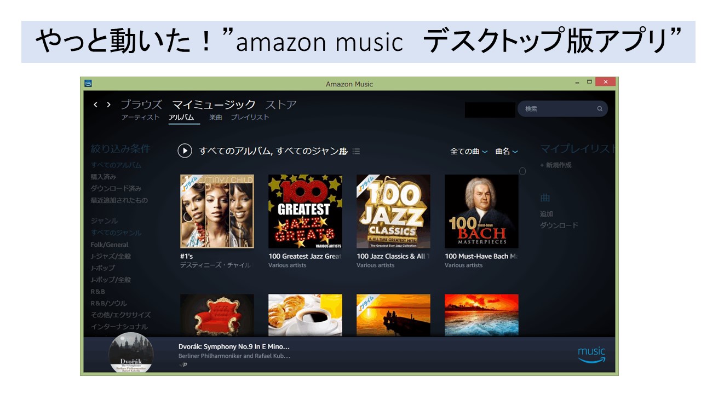Expand the 全ての曲 filter dropdown
The height and width of the screenshot is (394, 701).
click(469, 152)
